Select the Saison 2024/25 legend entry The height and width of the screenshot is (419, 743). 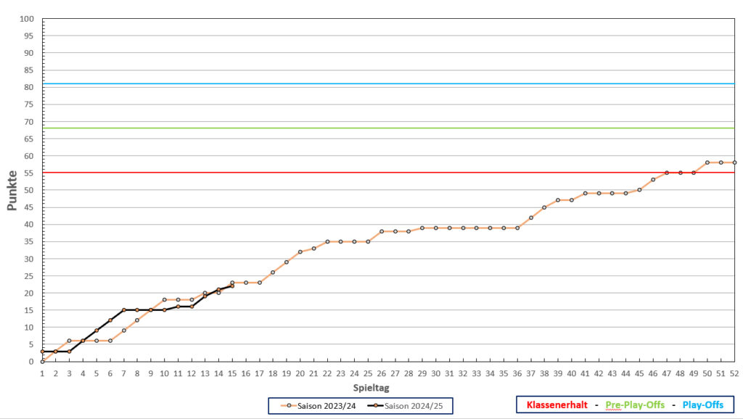click(405, 406)
